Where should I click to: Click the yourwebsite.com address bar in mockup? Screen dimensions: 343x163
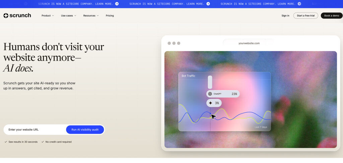pos(249,43)
